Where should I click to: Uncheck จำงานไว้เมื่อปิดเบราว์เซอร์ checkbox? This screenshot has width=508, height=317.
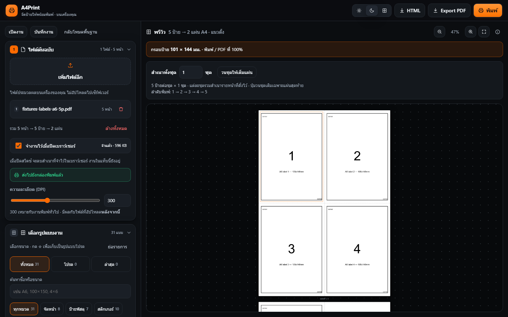[19, 145]
